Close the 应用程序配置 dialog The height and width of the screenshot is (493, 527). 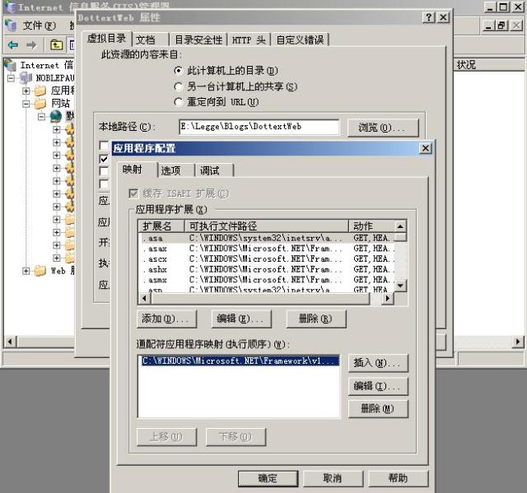pos(425,148)
